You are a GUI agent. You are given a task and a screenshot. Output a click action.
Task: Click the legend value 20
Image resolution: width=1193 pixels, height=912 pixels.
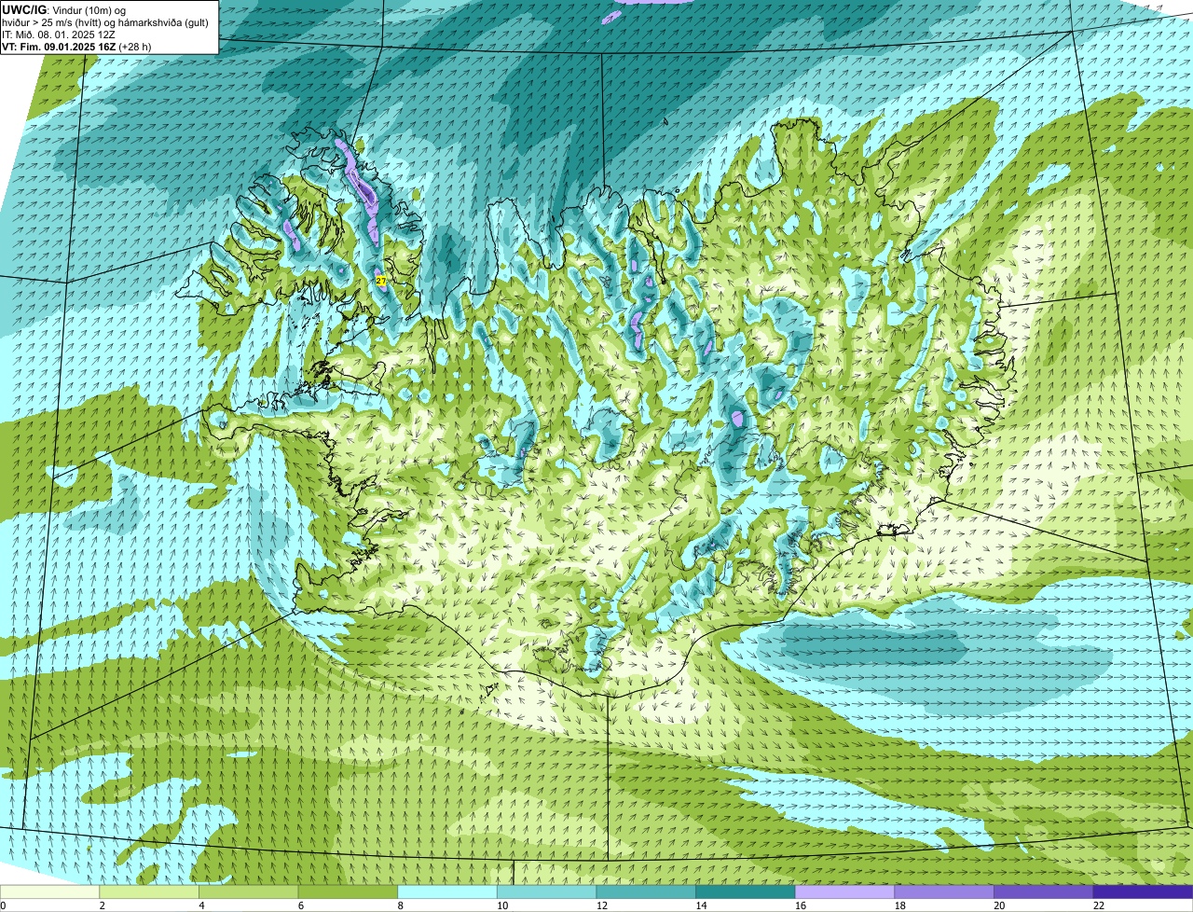coord(999,905)
